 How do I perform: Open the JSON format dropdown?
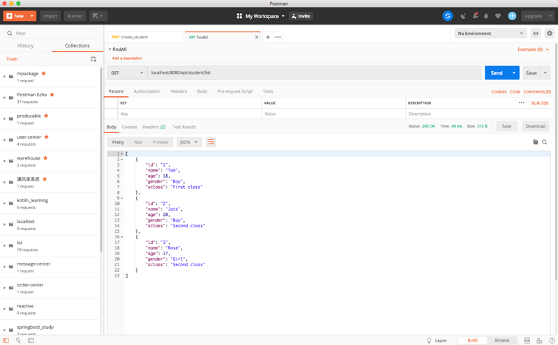pos(189,142)
